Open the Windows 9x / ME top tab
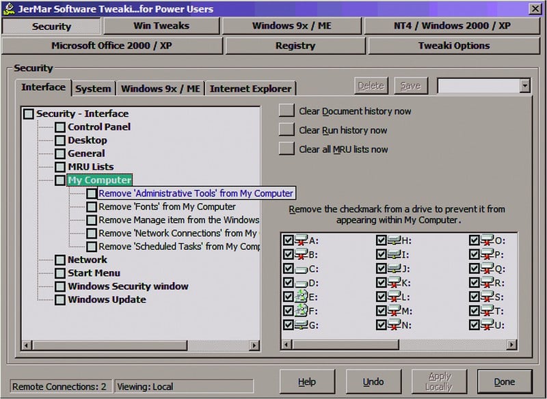This screenshot has height=399, width=547. [x=292, y=26]
